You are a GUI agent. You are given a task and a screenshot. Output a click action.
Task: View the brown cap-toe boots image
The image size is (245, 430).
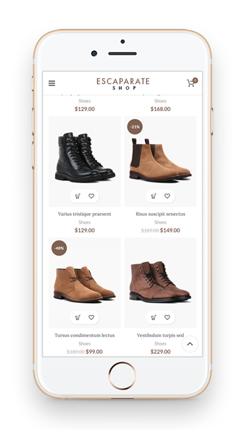[160, 282]
